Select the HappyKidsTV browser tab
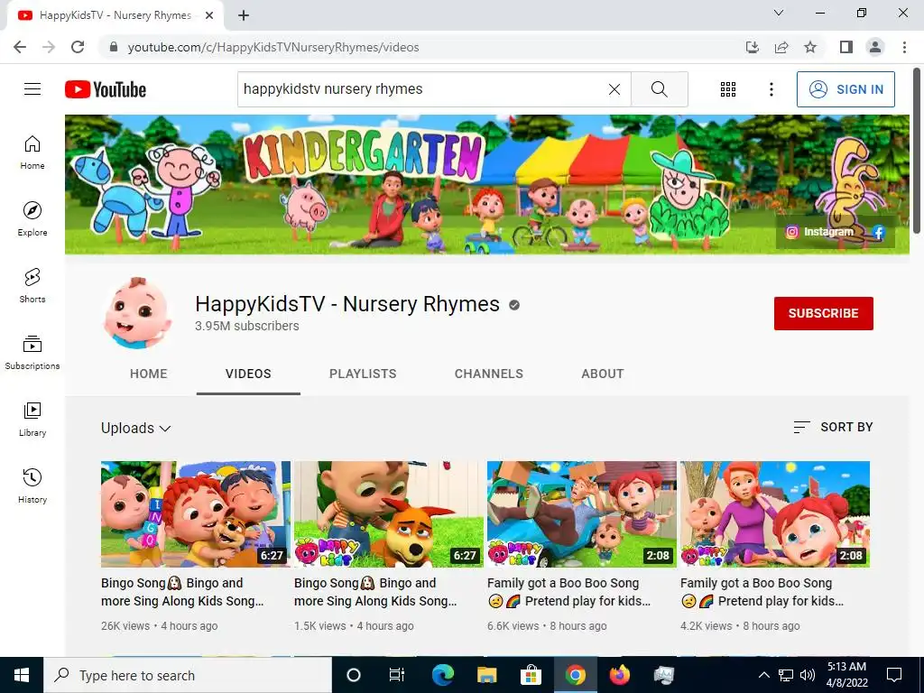This screenshot has height=693, width=924. [115, 15]
